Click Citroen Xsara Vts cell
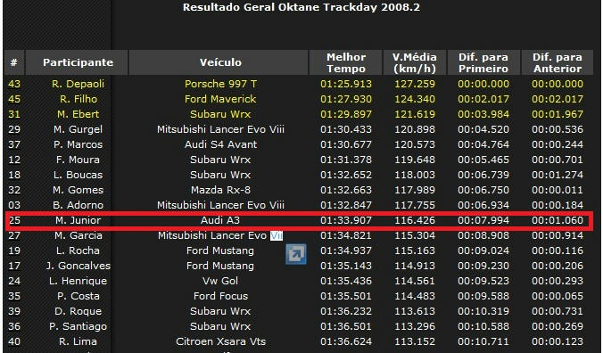Screen dimensions: 603x353 click(220, 341)
